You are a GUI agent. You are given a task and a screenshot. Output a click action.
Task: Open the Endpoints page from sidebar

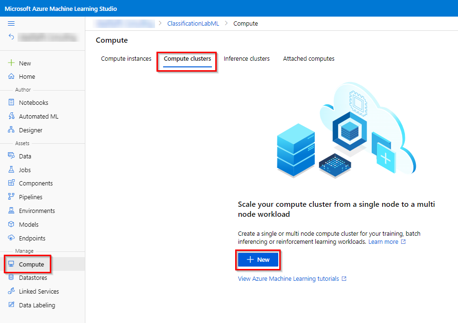[32, 238]
